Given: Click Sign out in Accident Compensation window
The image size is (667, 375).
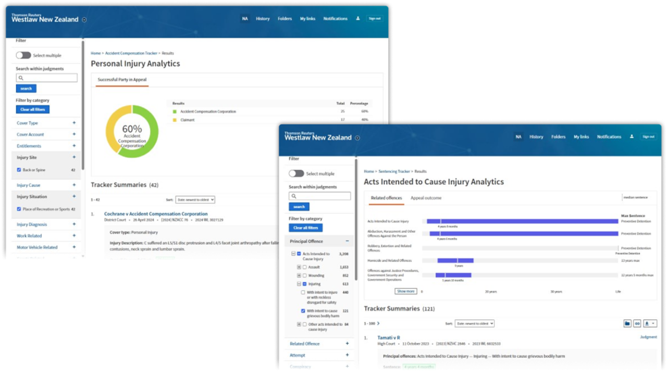Looking at the screenshot, I should 375,19.
